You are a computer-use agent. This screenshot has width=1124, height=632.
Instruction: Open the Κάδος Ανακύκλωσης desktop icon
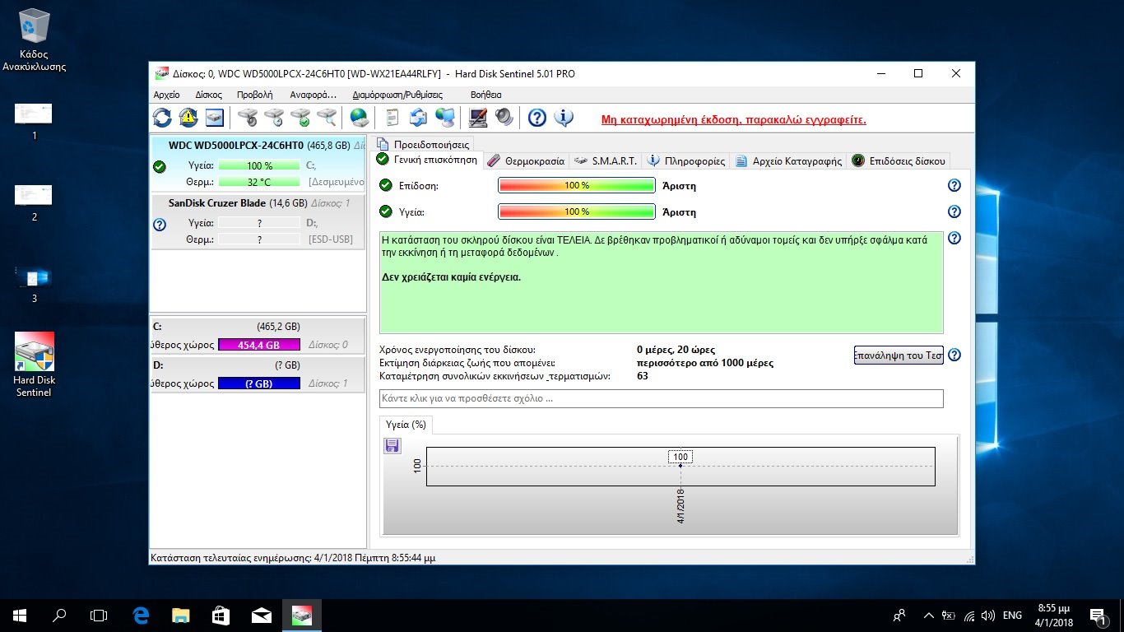(35, 39)
